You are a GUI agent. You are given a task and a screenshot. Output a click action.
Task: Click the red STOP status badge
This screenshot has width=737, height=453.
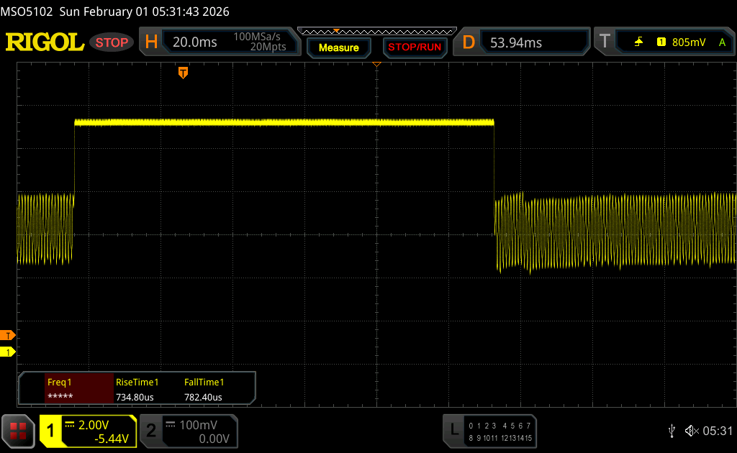point(112,42)
